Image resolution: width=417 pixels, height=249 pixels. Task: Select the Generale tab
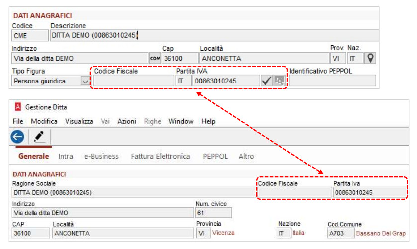click(x=34, y=156)
